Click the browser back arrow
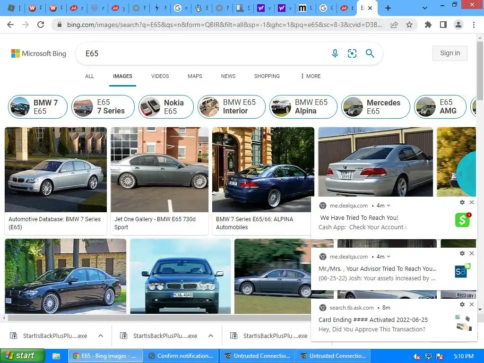The width and height of the screenshot is (484, 363). click(x=10, y=25)
